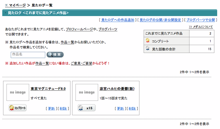Select the bottom 2件中 1〜2件を表示 text
This screenshot has height=129, width=220.
click(195, 124)
